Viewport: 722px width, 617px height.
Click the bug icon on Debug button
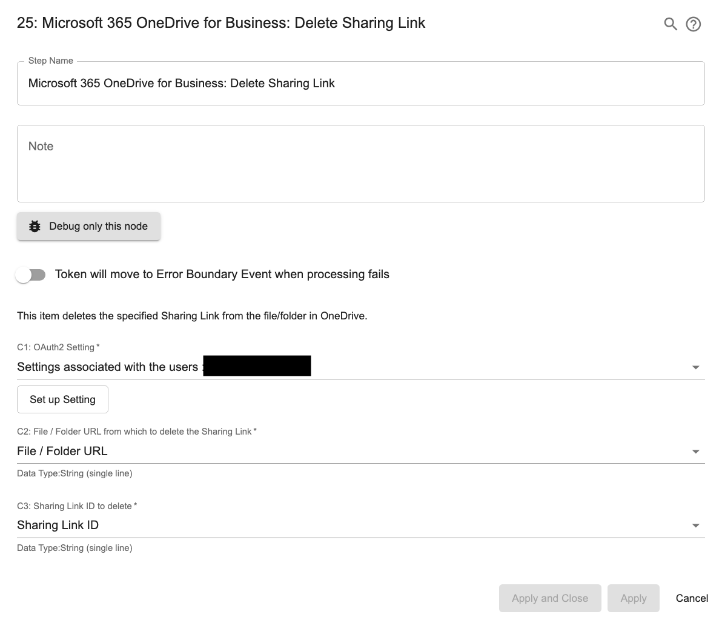pyautogui.click(x=35, y=225)
